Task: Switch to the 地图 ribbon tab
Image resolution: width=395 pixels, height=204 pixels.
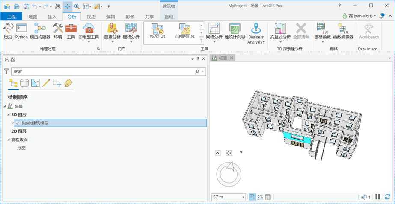Action: pyautogui.click(x=33, y=17)
